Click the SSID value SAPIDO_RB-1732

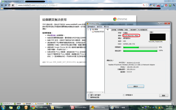click(x=129, y=44)
